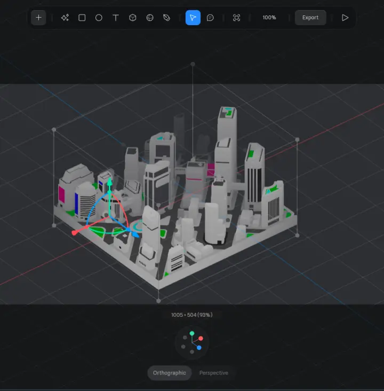Click the "1005 × 504 (93%)" size label
The image size is (384, 391).
[192, 315]
